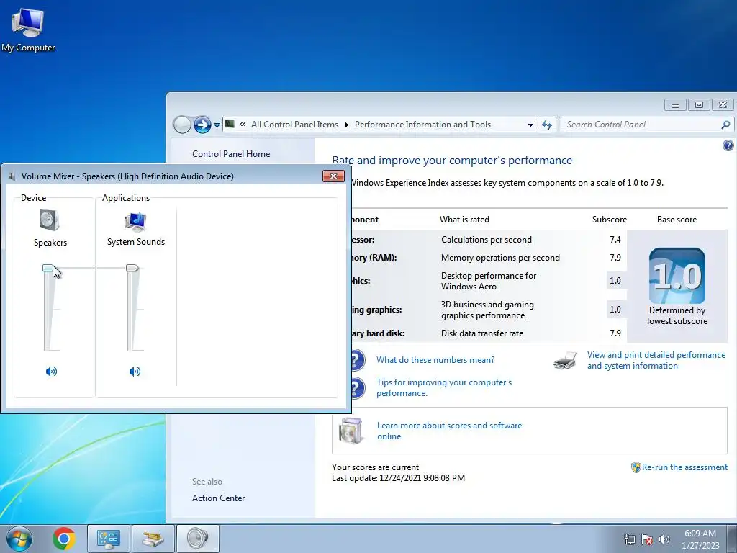Open the toolbox taskbar application

153,539
